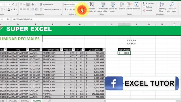Click the decrease indent icon
This screenshot has height=102, width=181.
pyautogui.click(x=33, y=9)
